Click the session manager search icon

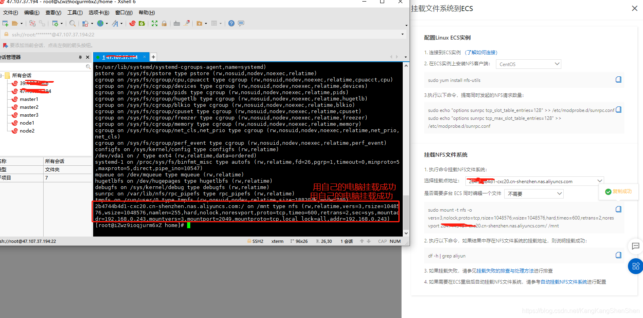coord(88,67)
